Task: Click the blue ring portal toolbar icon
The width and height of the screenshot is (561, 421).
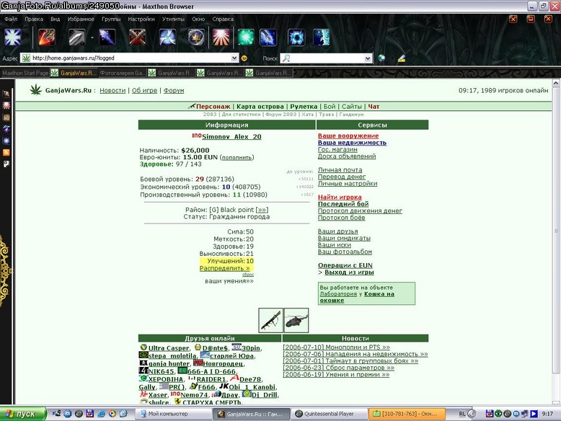Action: pos(296,37)
